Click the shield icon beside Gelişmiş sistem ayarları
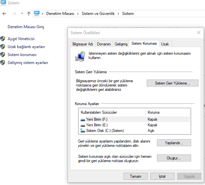205x185 pixels. point(3,63)
